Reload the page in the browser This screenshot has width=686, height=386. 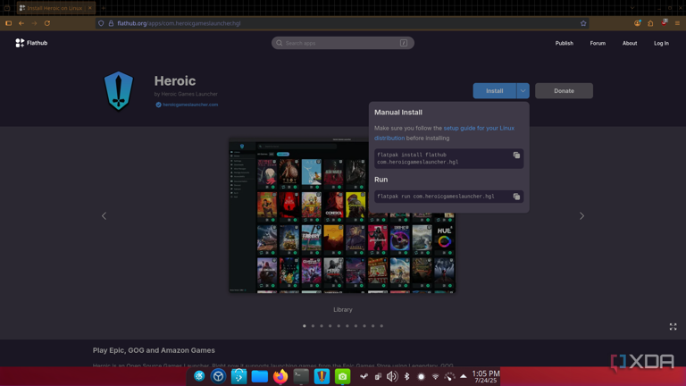[x=47, y=23]
